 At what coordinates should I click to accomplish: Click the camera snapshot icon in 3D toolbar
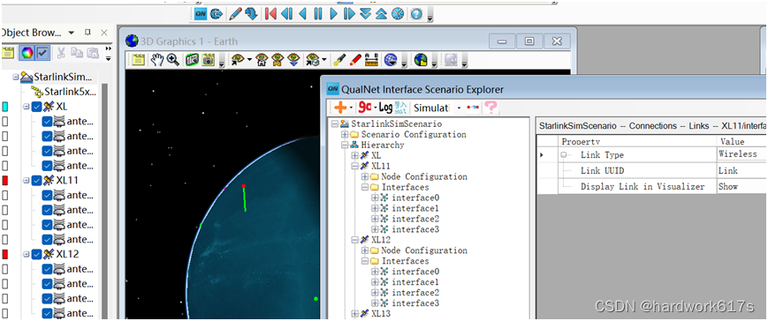[209, 60]
